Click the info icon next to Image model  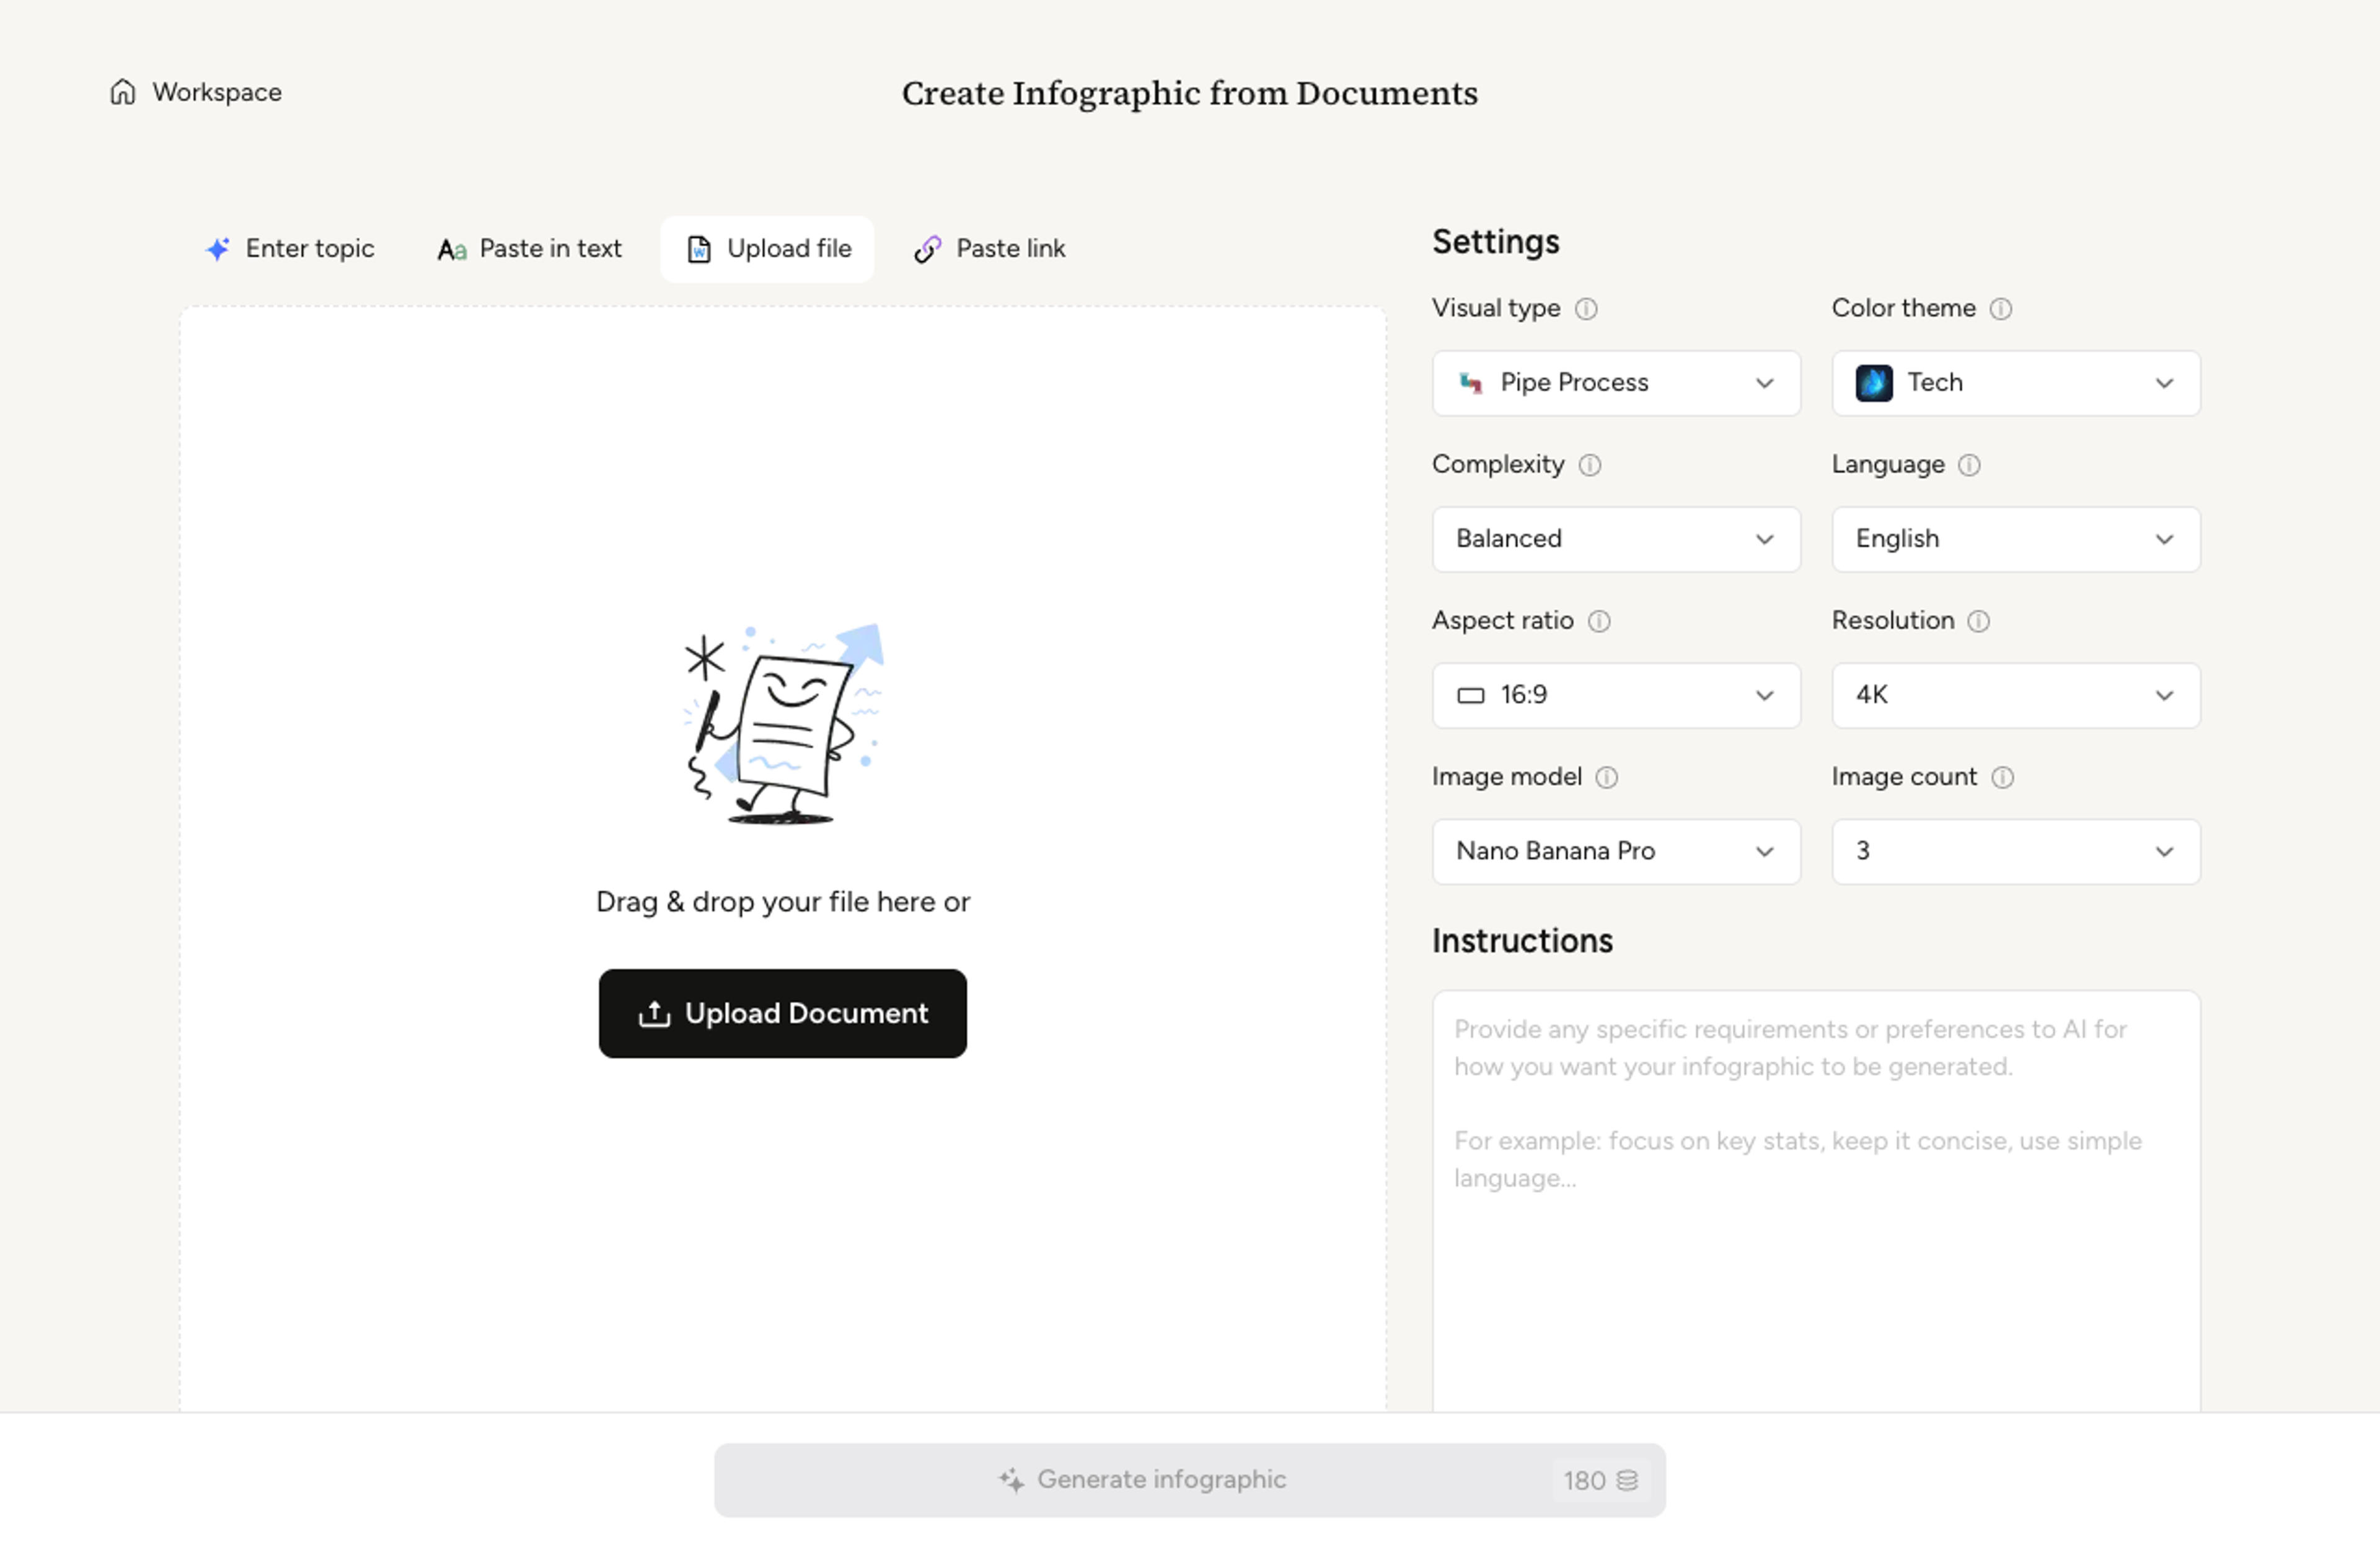click(1606, 777)
